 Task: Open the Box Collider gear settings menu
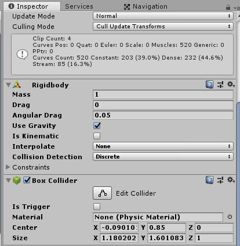point(231,180)
